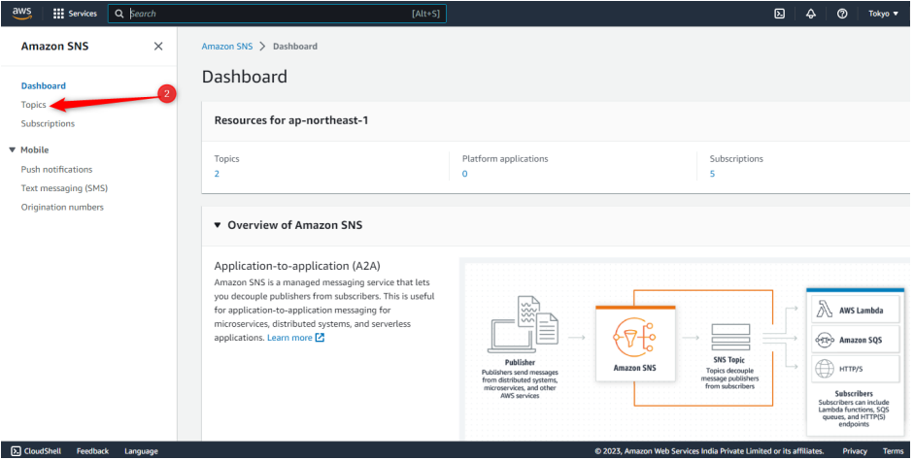Collapse the Mobile sidebar section
This screenshot has width=914, height=460.
13,150
